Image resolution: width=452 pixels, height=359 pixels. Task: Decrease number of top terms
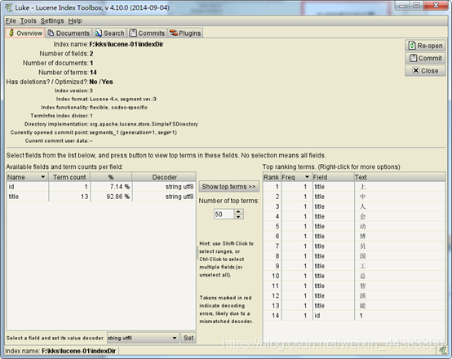[x=238, y=216]
